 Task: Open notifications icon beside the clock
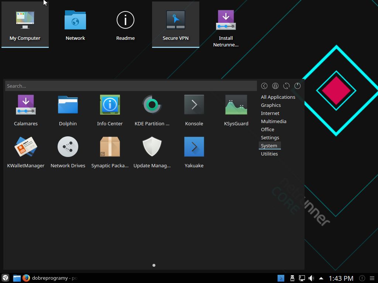(362, 278)
